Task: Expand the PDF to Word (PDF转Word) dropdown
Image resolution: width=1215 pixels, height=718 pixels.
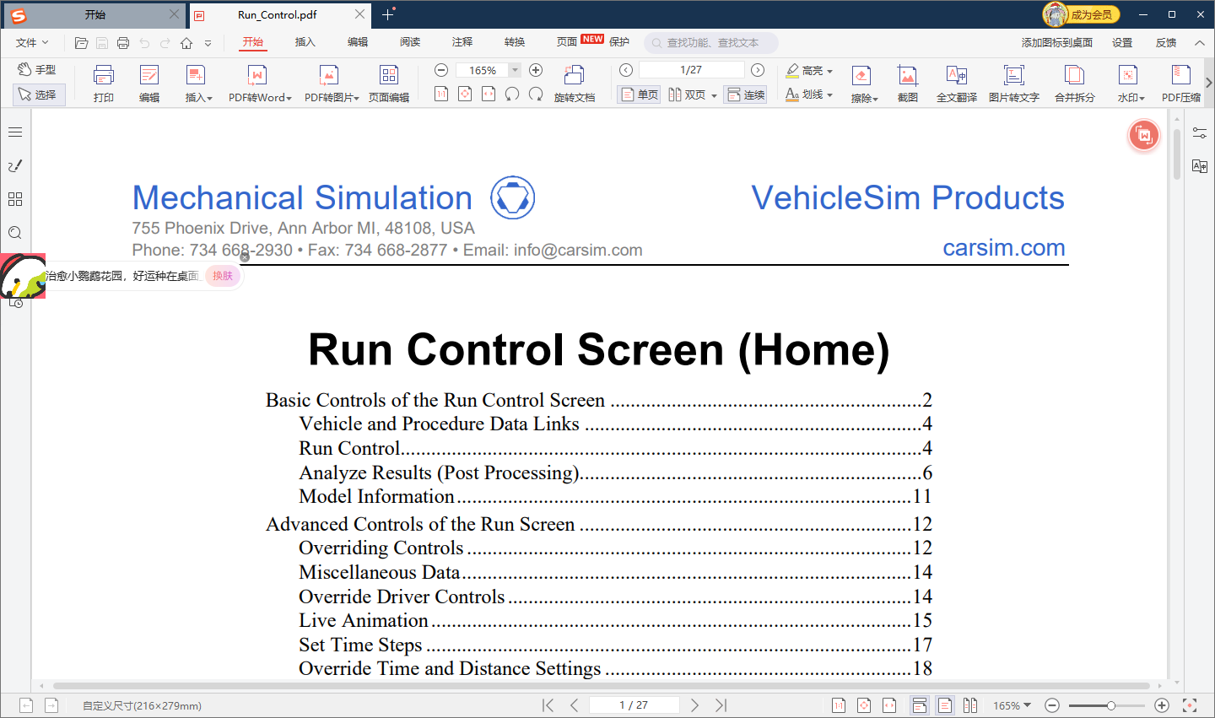Action: (x=289, y=98)
